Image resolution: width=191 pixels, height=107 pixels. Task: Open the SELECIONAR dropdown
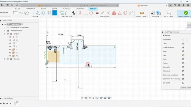169,17
